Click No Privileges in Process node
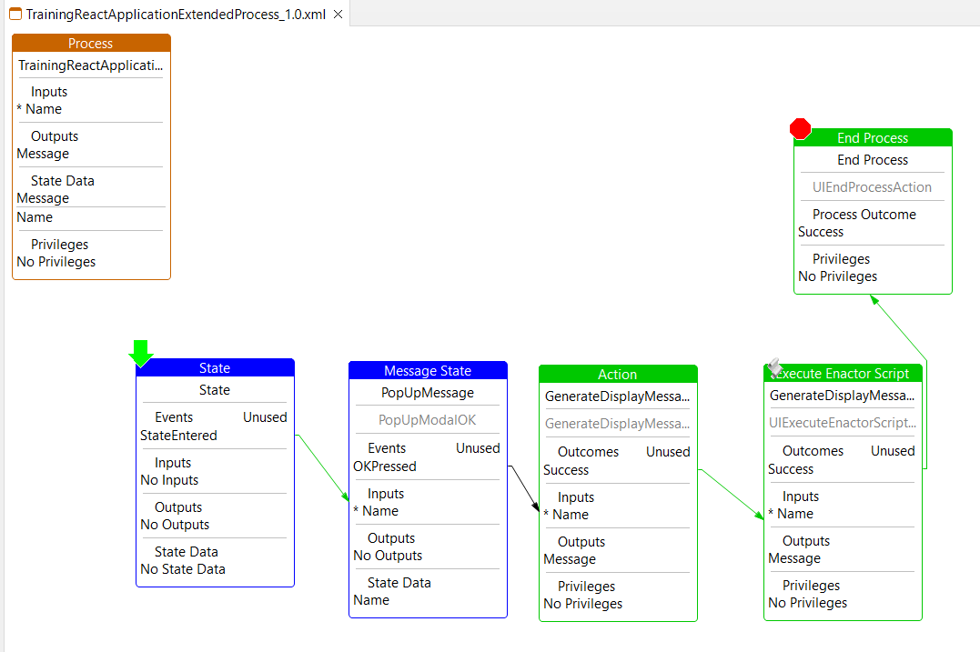The image size is (980, 652). pos(56,262)
